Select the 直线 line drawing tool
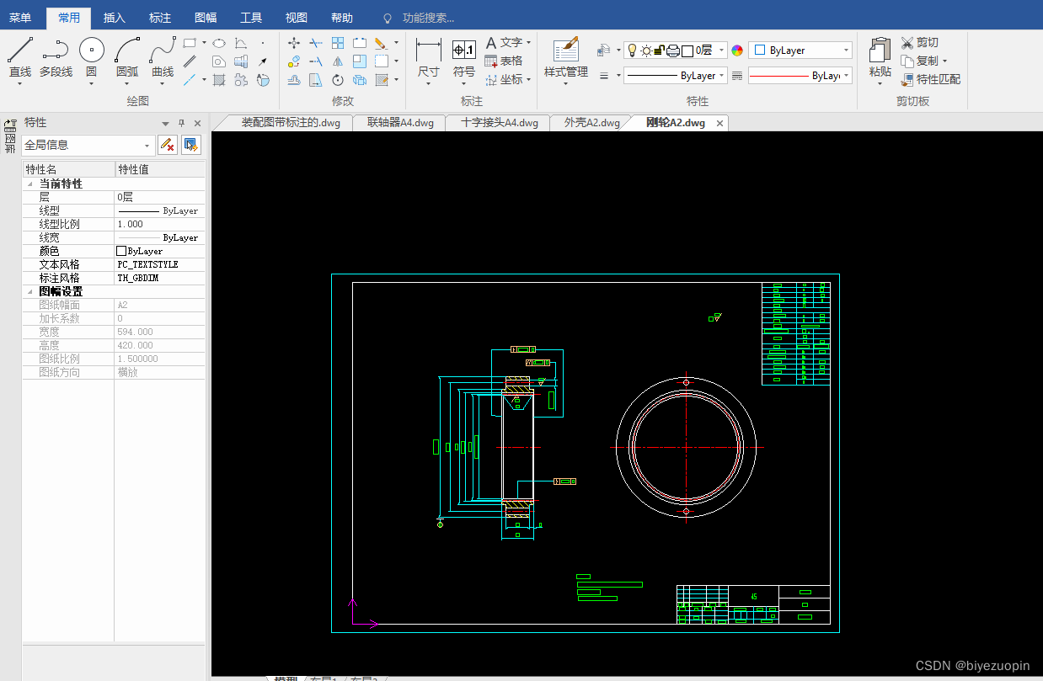The image size is (1043, 681). tap(20, 58)
